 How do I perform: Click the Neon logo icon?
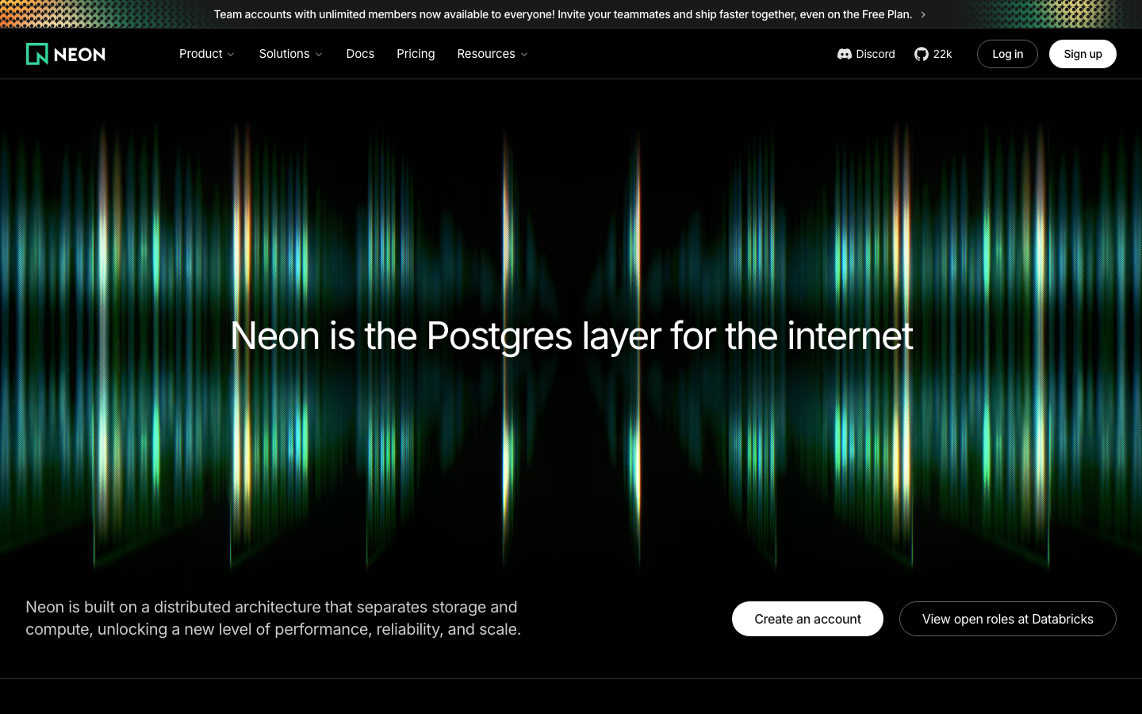37,54
